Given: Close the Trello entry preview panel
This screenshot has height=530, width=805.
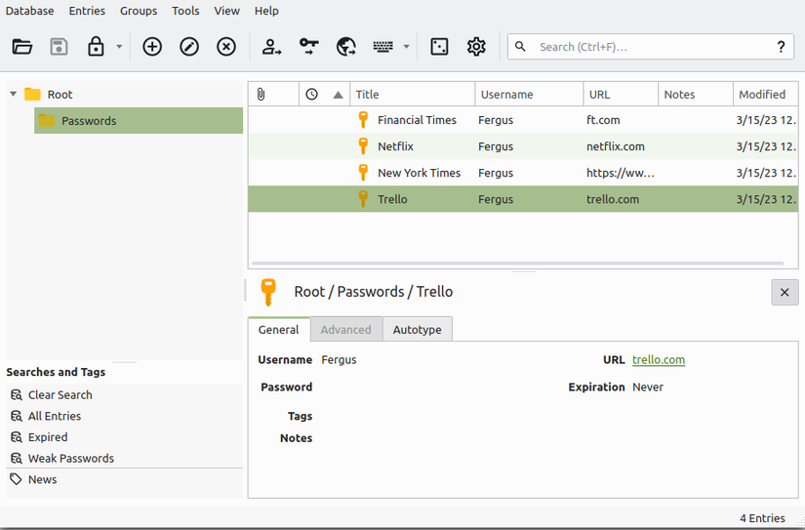Looking at the screenshot, I should pos(785,292).
